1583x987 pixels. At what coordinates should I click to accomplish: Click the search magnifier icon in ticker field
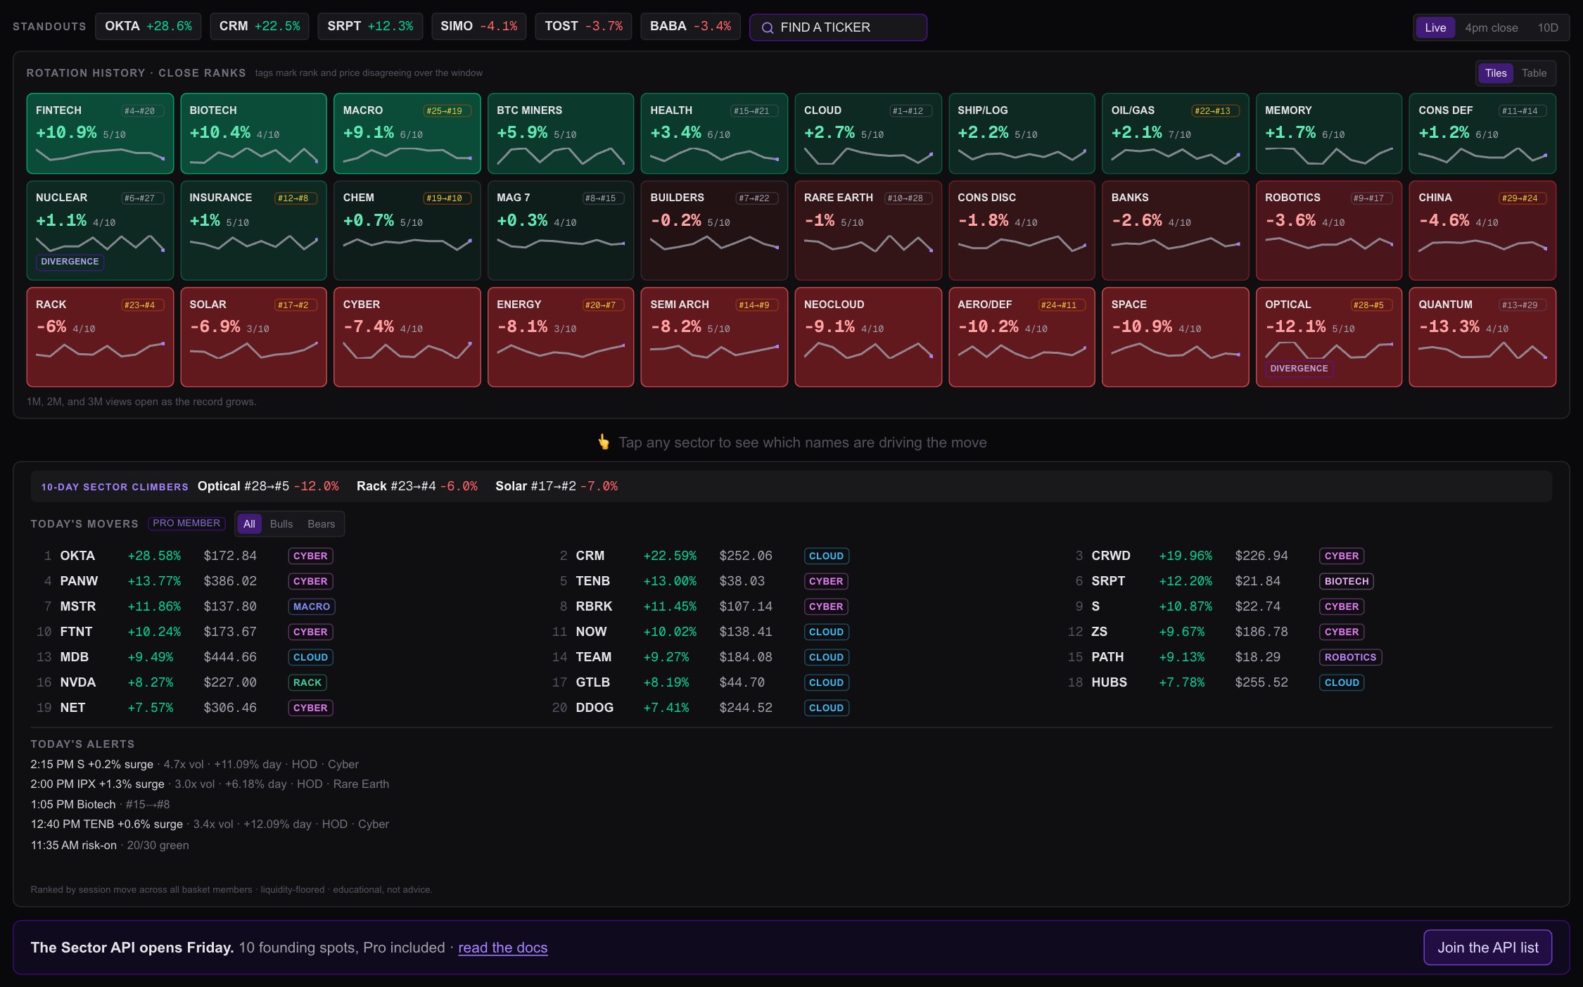pos(768,28)
